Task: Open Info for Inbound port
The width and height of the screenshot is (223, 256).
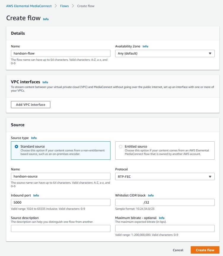Action: coord(36,196)
